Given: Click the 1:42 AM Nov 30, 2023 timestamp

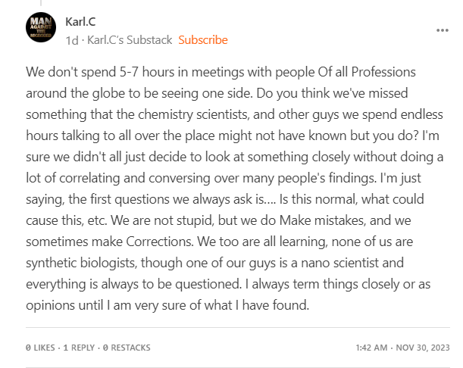Looking at the screenshot, I should [x=402, y=348].
